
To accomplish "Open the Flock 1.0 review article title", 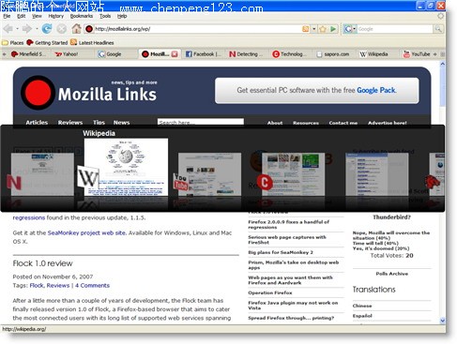I will pyautogui.click(x=42, y=263).
